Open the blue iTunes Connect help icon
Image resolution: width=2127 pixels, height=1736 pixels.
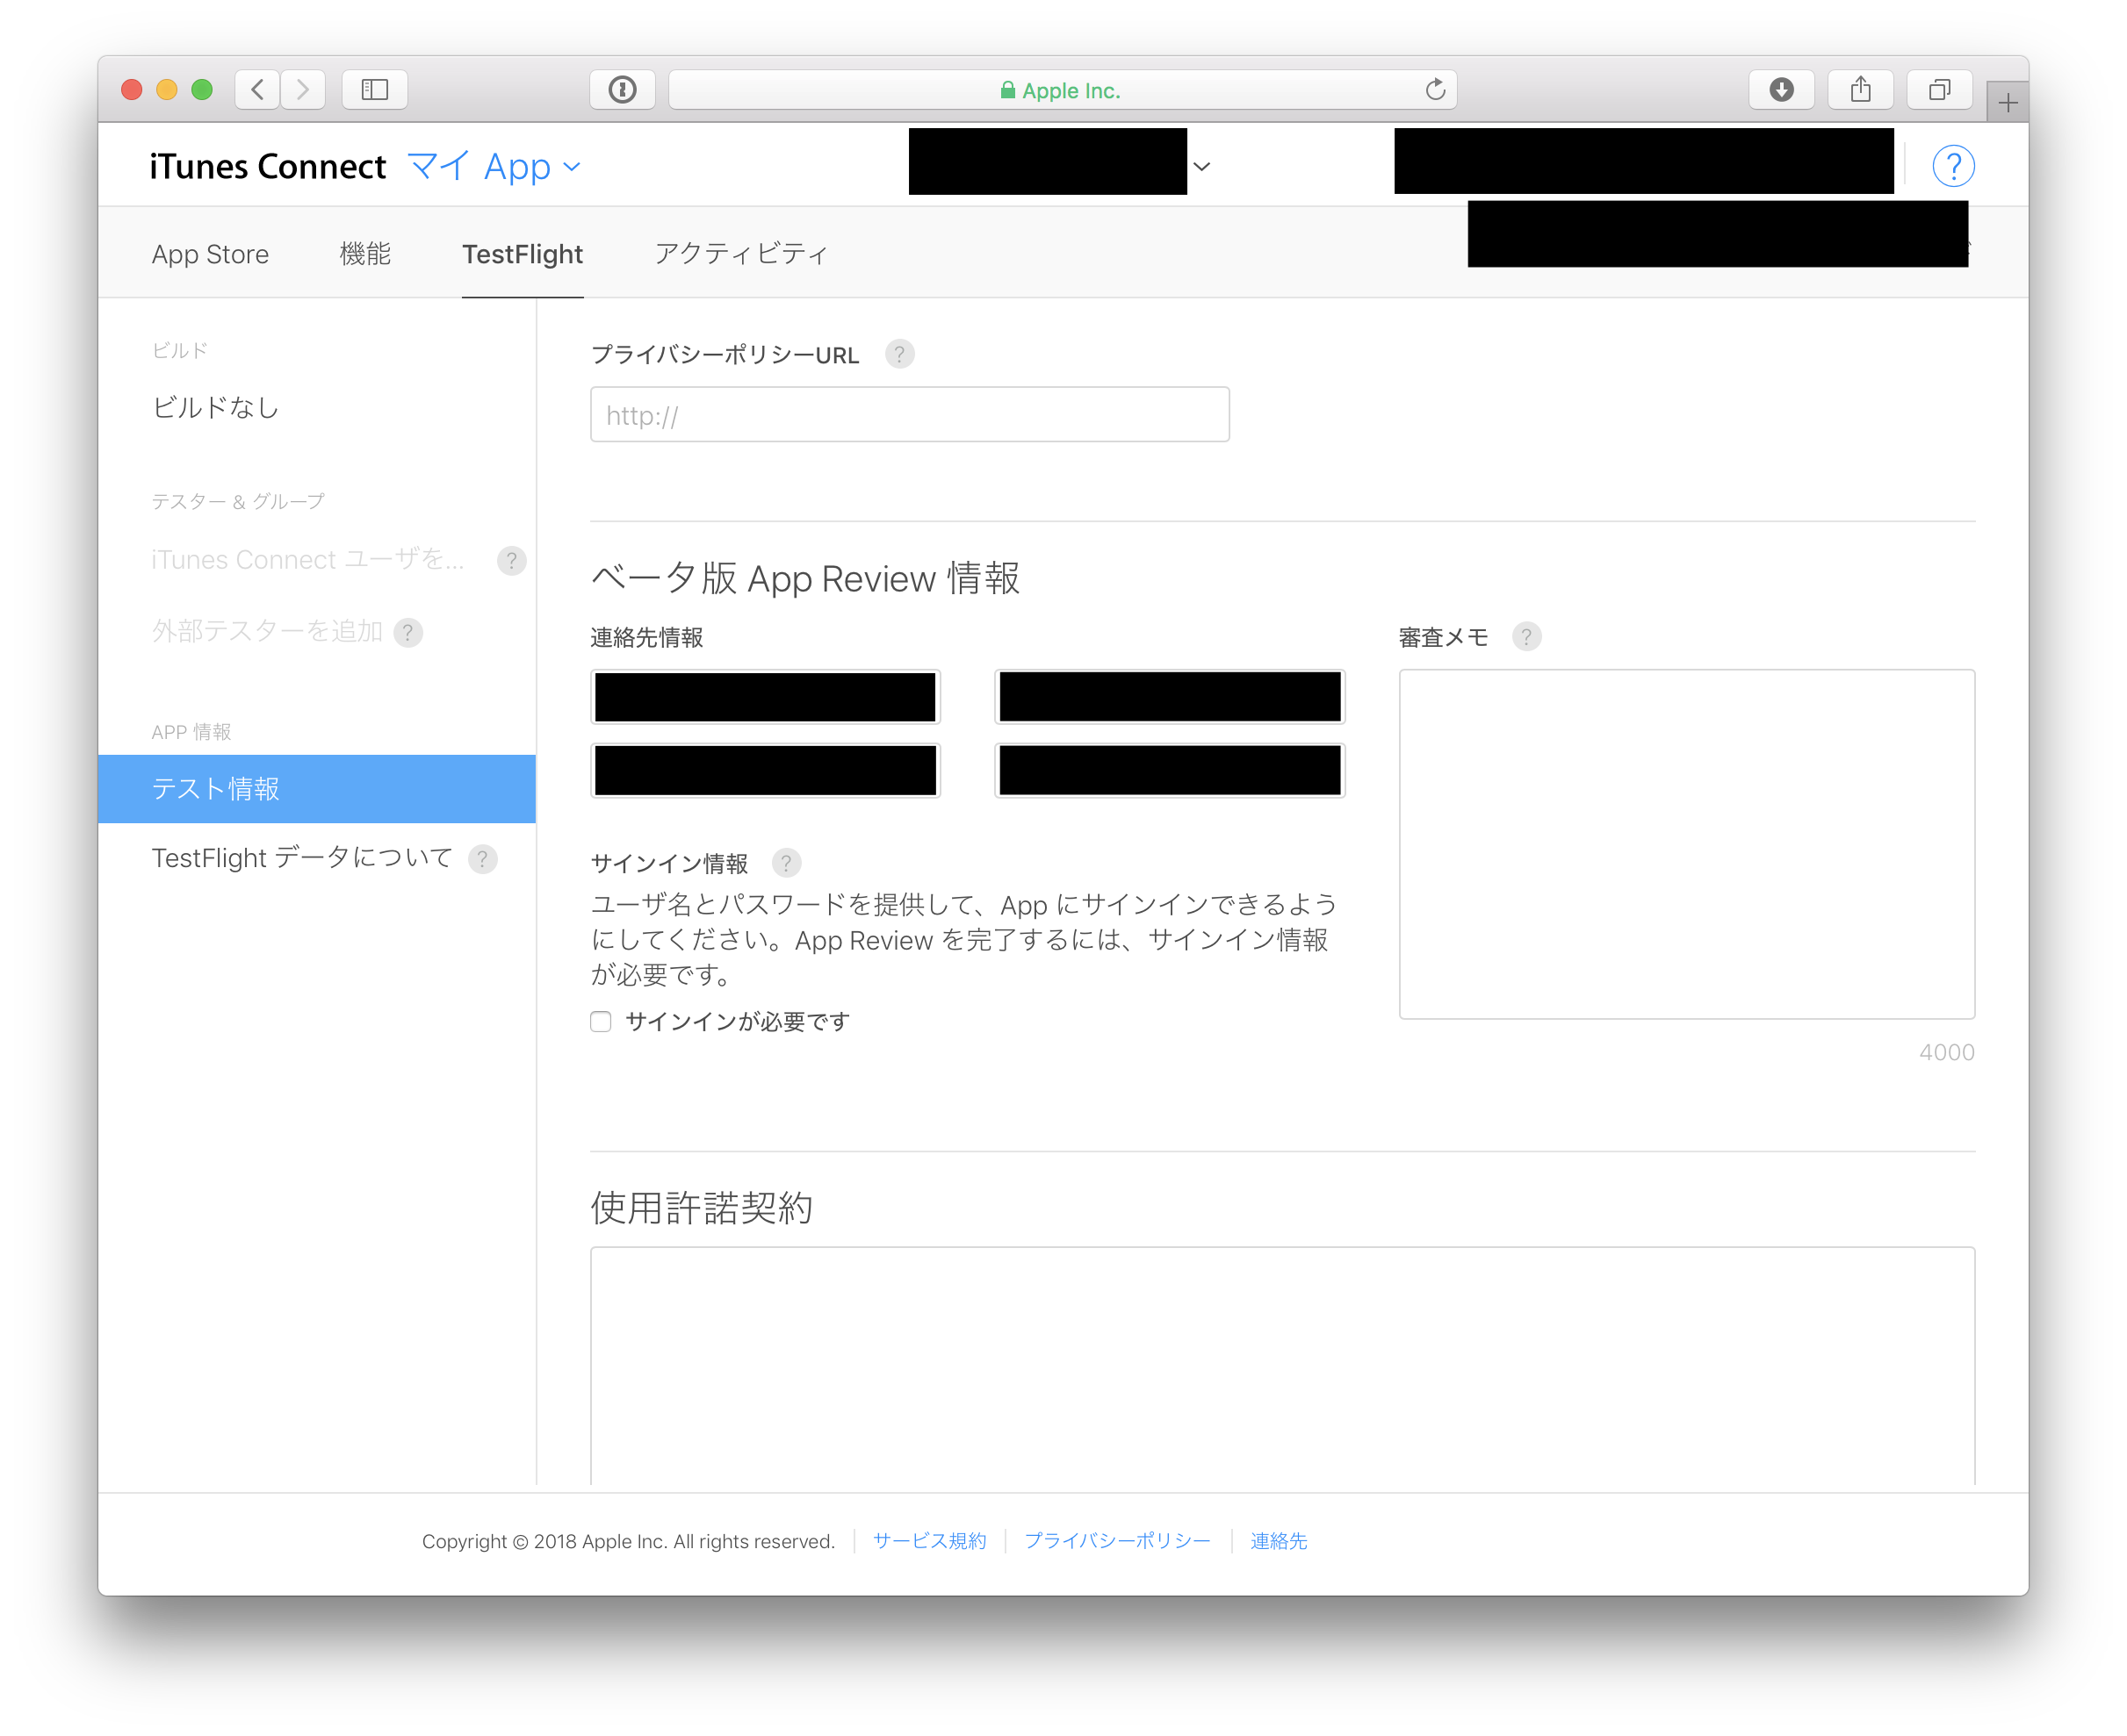[x=1953, y=165]
